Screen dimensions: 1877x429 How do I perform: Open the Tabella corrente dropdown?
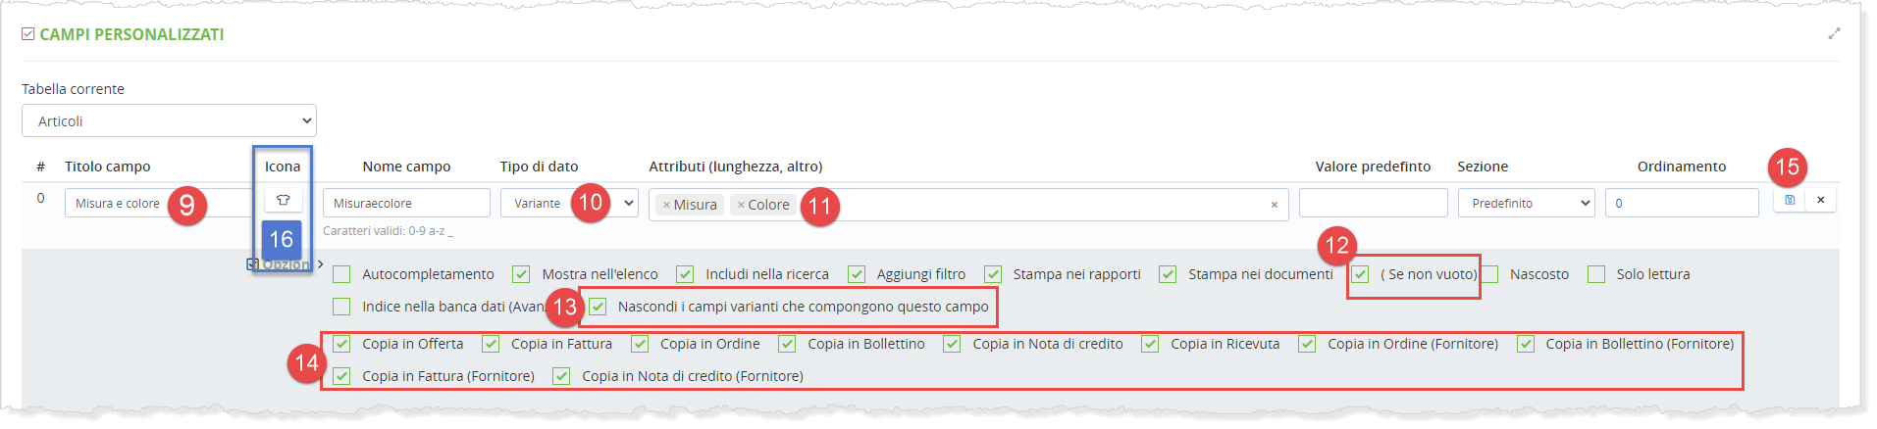pos(169,121)
